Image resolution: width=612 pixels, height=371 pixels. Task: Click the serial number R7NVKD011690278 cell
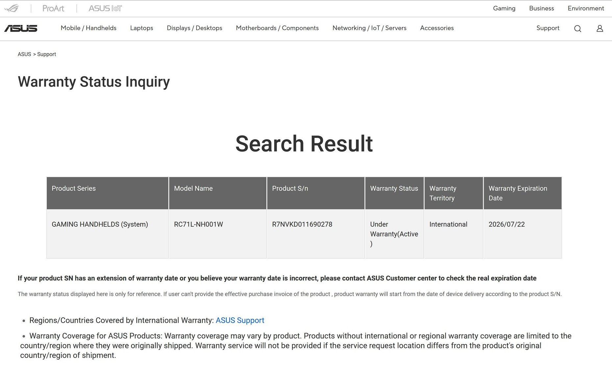tap(302, 224)
